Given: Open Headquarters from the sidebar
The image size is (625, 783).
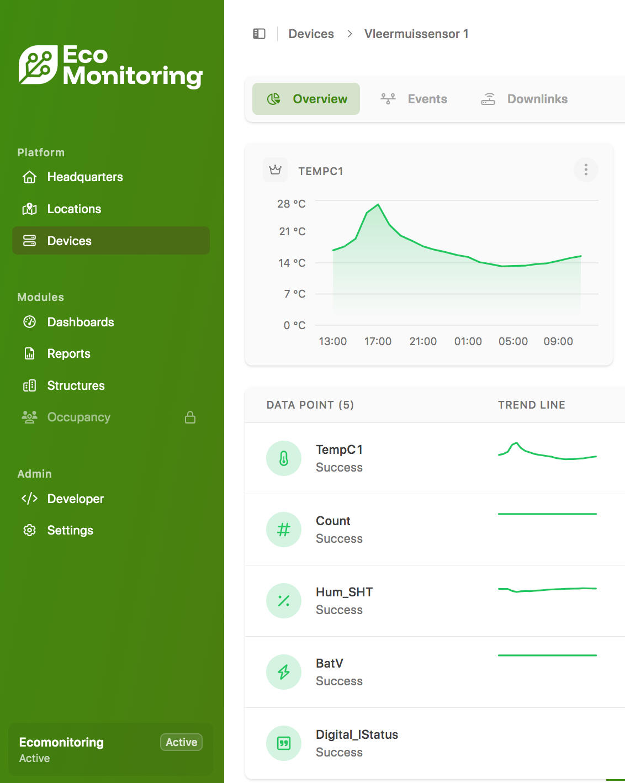Looking at the screenshot, I should coord(85,177).
